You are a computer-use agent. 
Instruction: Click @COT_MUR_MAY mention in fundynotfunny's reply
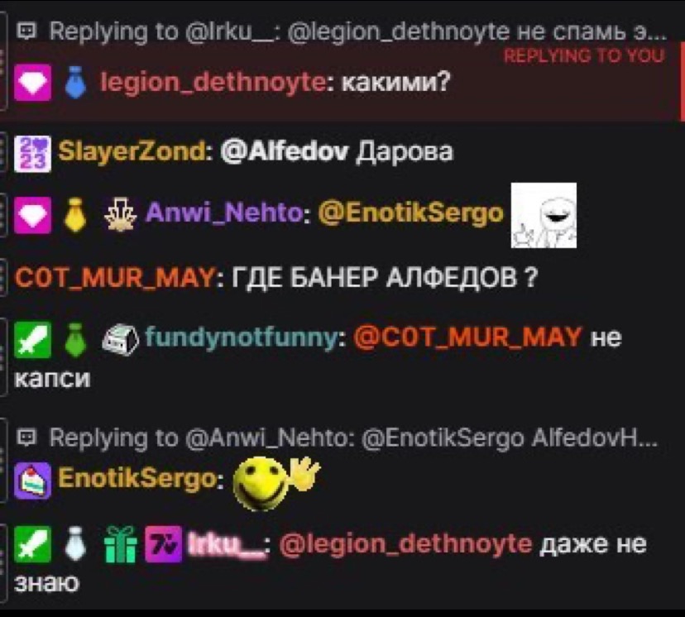tap(468, 337)
